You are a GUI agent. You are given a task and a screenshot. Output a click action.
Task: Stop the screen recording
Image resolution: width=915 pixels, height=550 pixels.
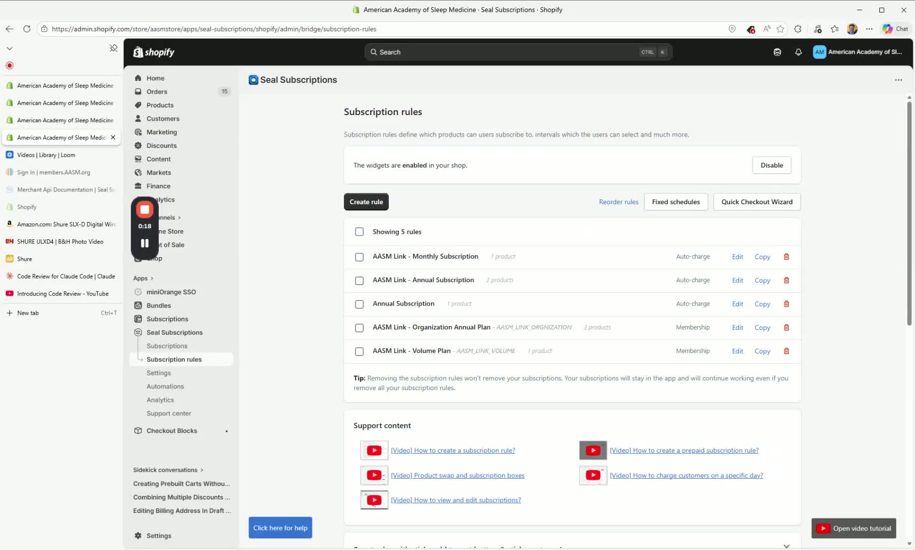[x=145, y=209]
